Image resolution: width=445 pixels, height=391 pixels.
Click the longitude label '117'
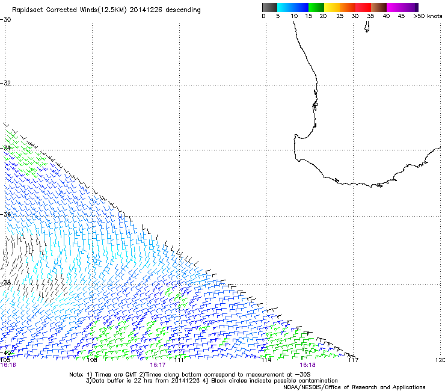tap(353, 360)
